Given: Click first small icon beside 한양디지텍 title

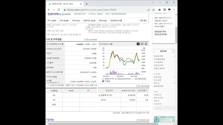Looking at the screenshot, I should pyautogui.click(x=60, y=14).
